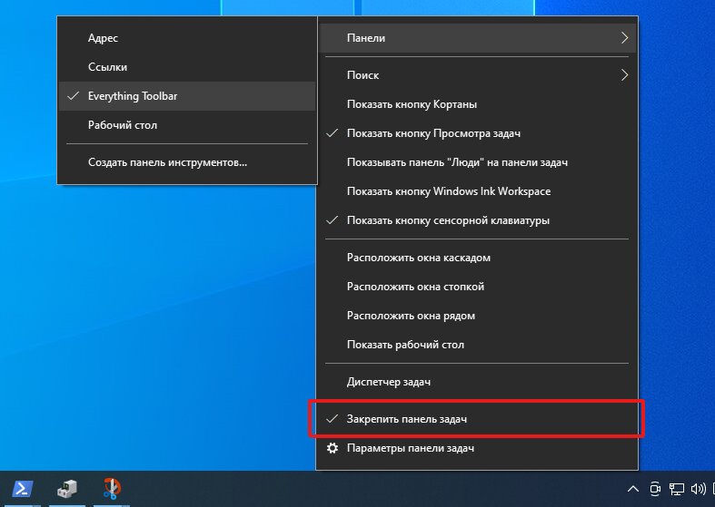Launch the scissors snipping app on taskbar

tap(111, 489)
